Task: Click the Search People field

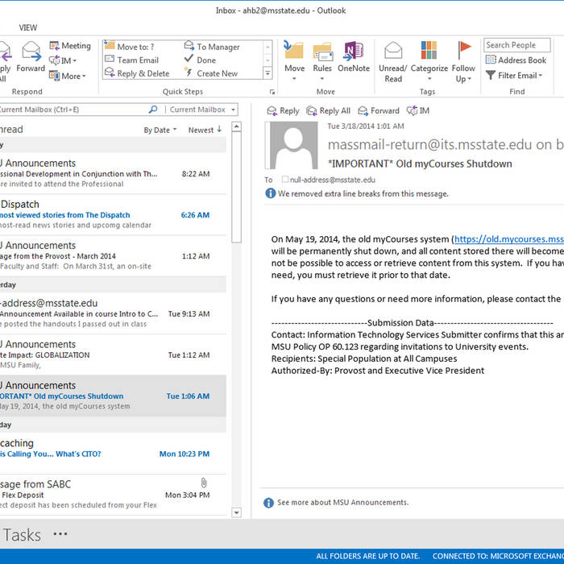Action: pyautogui.click(x=517, y=45)
